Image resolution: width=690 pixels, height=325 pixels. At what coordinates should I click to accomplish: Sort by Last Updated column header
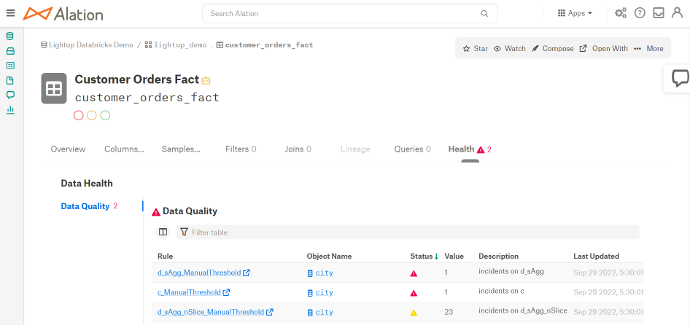pos(596,256)
